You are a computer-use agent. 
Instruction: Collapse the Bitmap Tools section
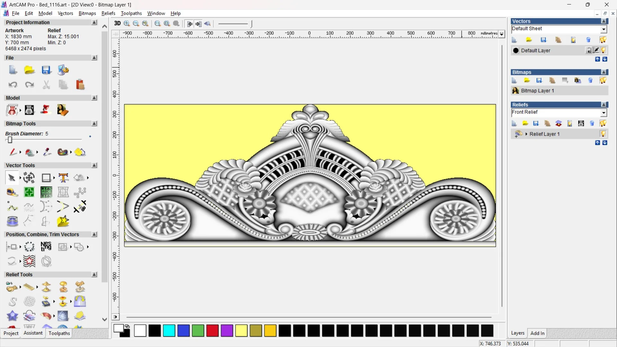[94, 123]
